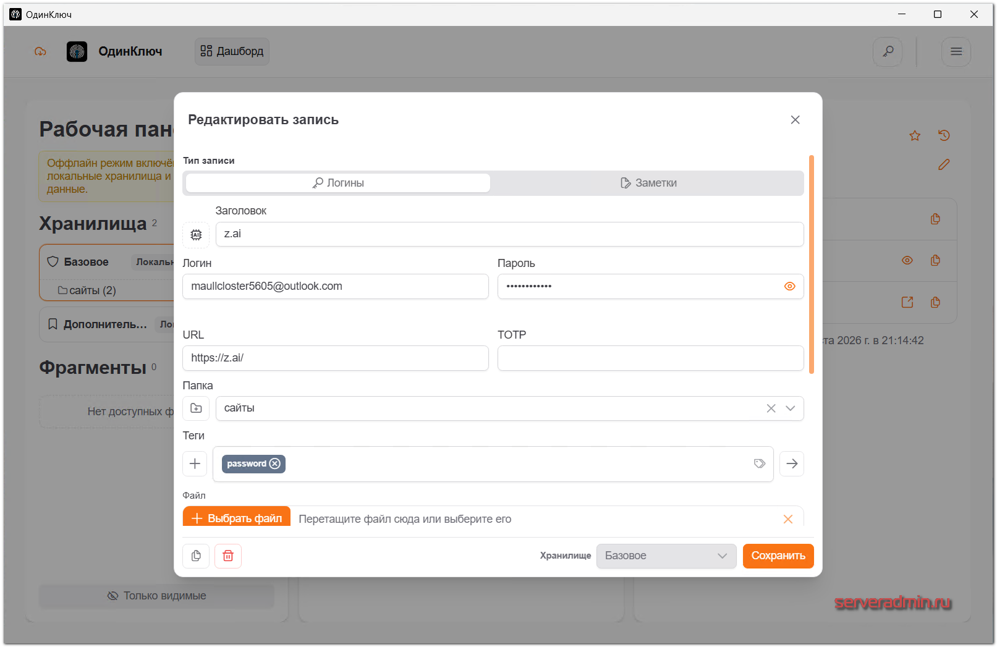Maximize the ОдинКлюч window
This screenshot has width=997, height=647.
coord(938,14)
